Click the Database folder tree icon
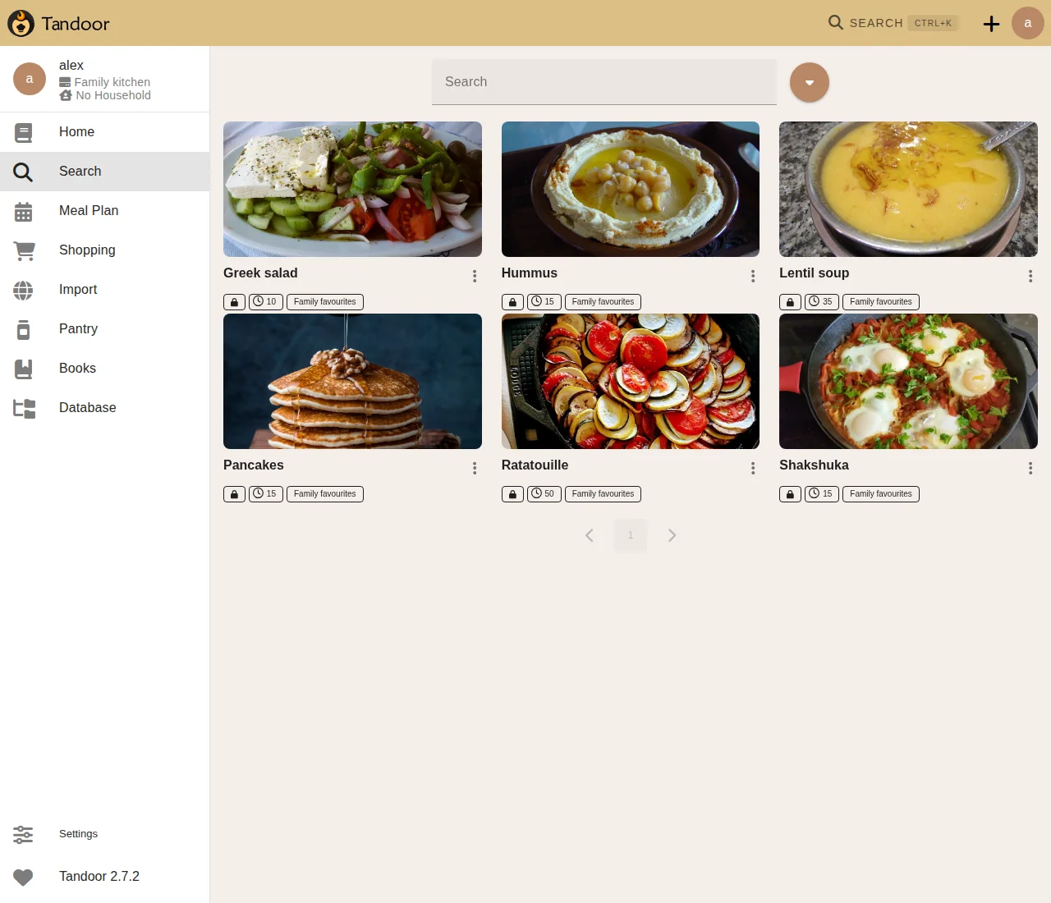The height and width of the screenshot is (903, 1051). point(25,408)
